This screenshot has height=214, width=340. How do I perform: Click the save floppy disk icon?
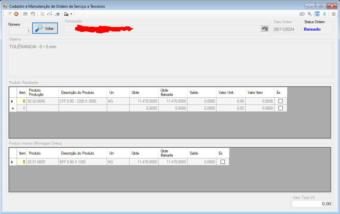[x=25, y=14]
